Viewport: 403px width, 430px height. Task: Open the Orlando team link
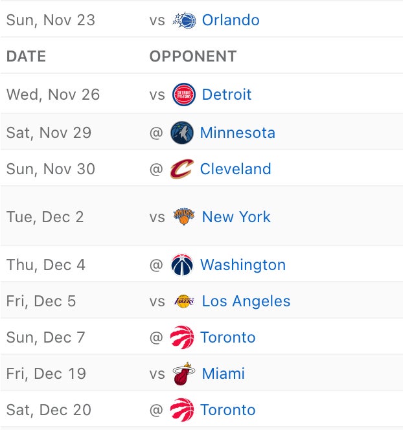coord(231,21)
